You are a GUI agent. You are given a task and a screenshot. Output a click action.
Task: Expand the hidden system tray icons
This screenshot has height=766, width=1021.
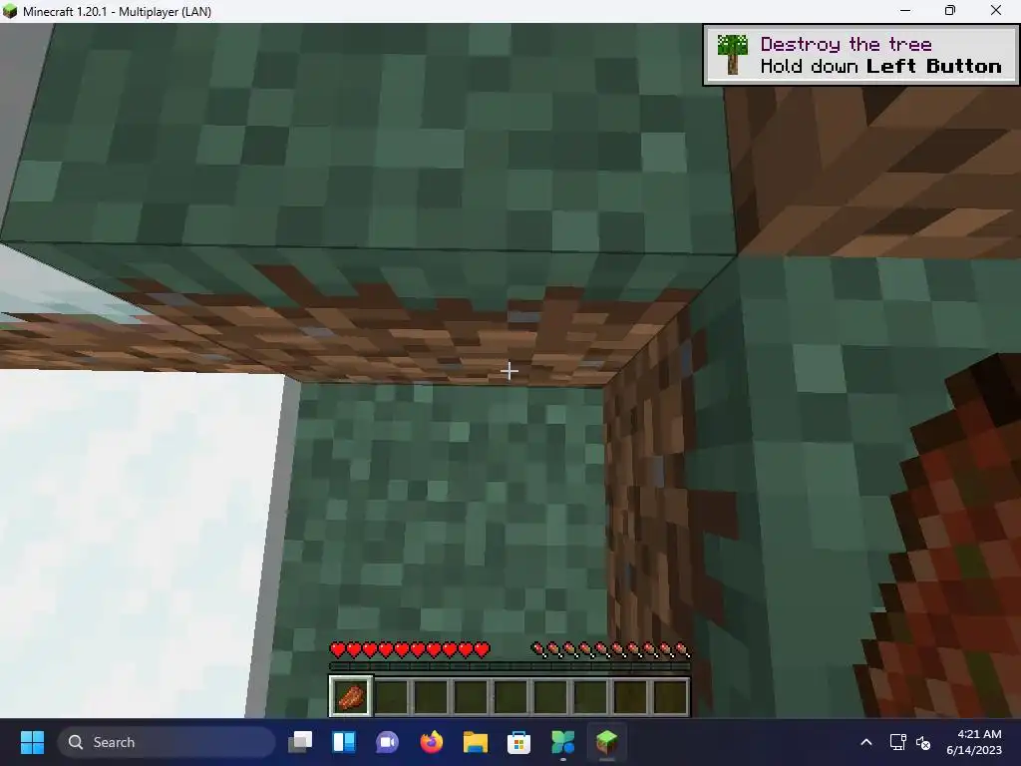tap(866, 742)
